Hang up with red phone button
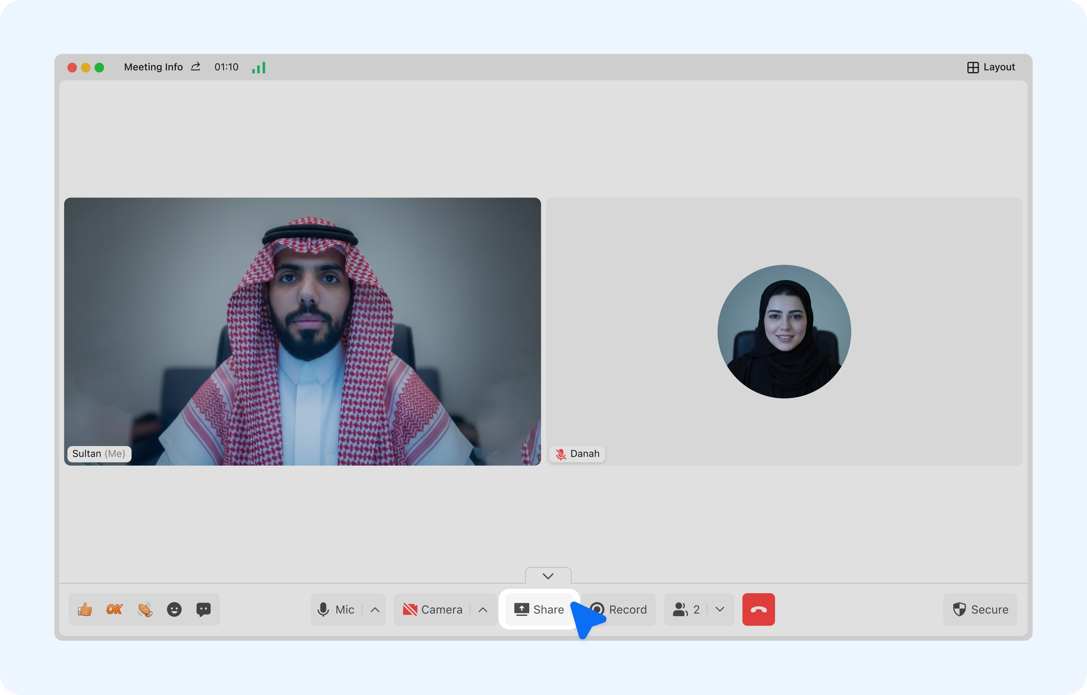 [758, 609]
